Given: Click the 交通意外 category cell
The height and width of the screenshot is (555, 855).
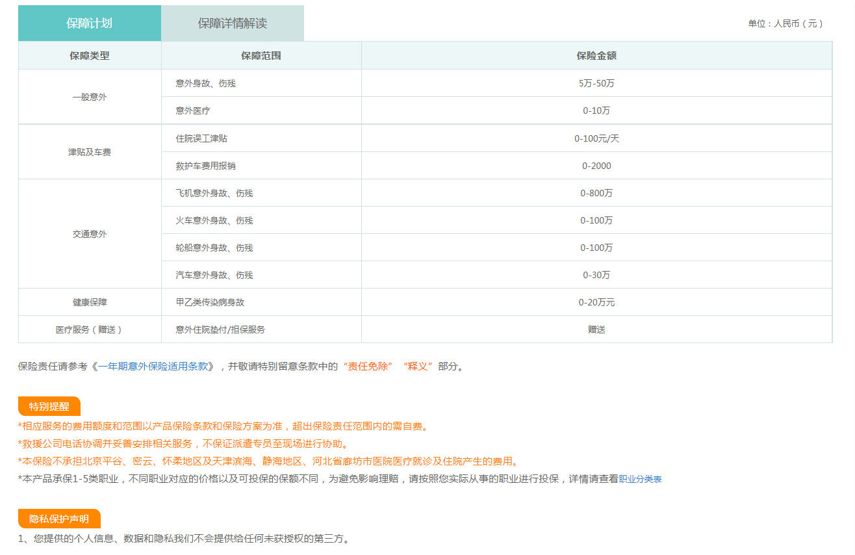Looking at the screenshot, I should [x=90, y=234].
